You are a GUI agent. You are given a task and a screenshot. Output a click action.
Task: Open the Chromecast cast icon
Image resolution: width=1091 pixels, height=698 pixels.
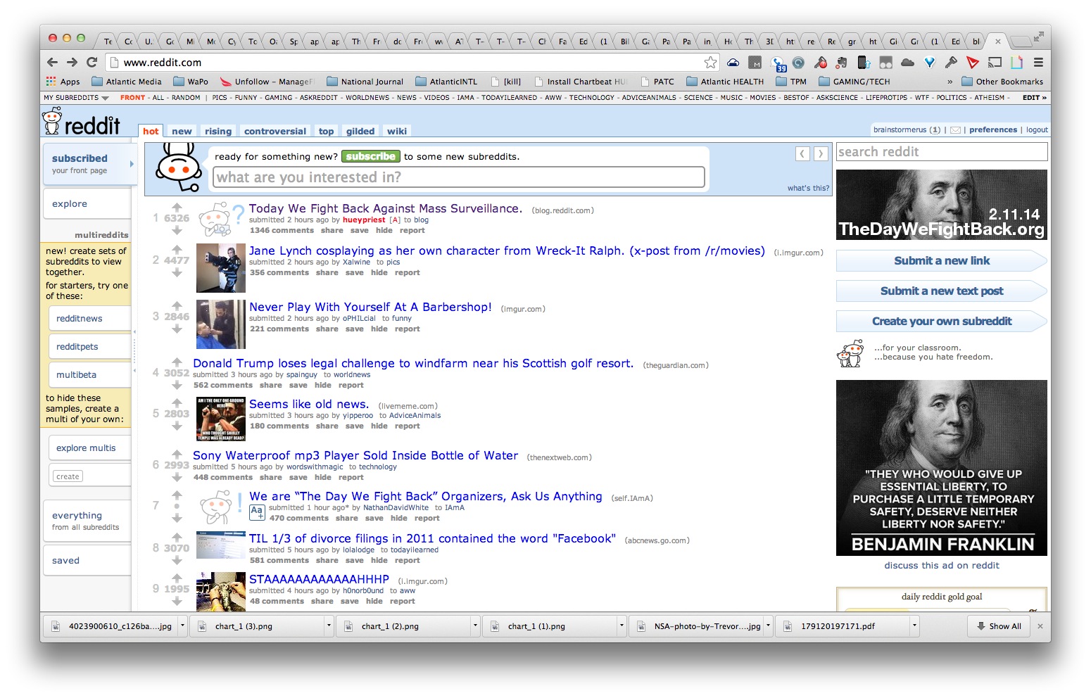pos(995,63)
